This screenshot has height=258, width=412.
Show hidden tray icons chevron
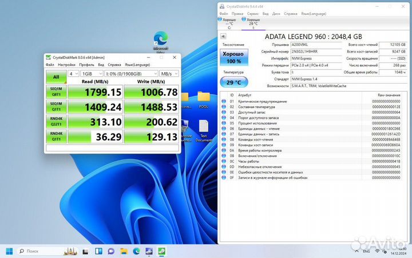click(x=356, y=251)
